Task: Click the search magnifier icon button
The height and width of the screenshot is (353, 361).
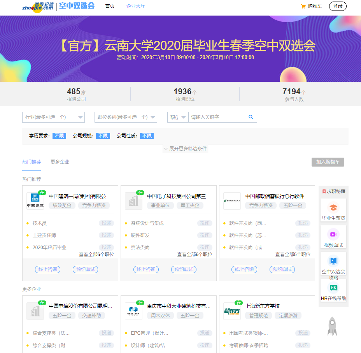Action: 251,117
